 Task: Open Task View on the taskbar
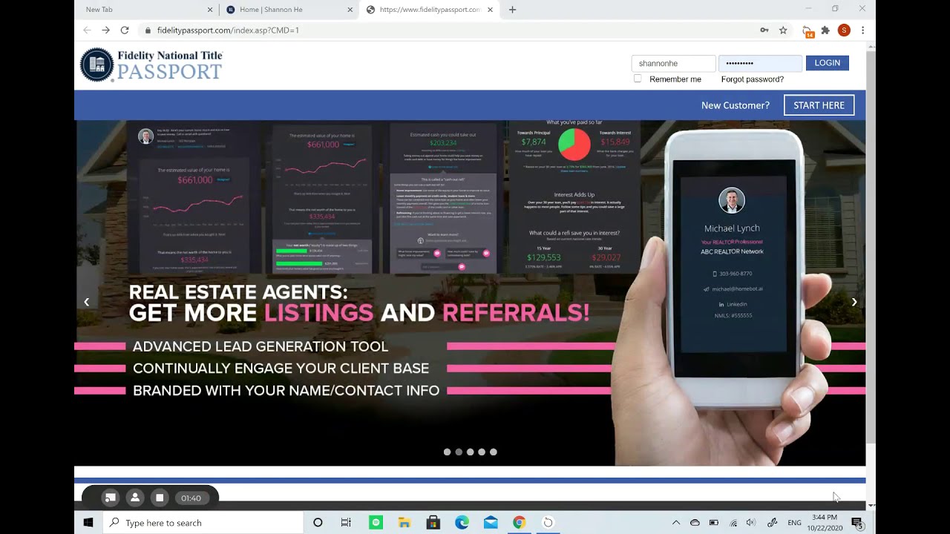[346, 523]
